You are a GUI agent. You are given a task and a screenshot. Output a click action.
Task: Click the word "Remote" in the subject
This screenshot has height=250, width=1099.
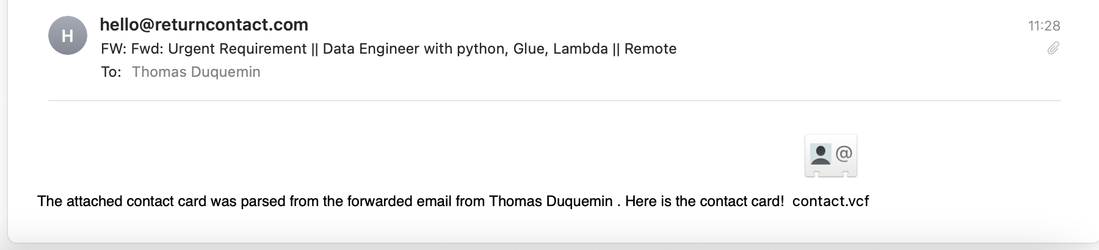coord(650,49)
